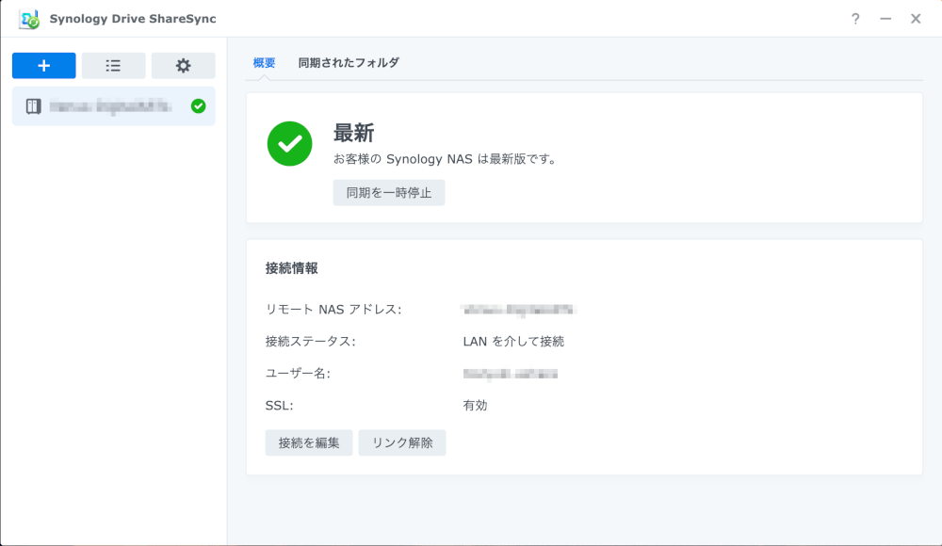Screen dimensions: 942x546
Task: Switch to the 概要 tab
Action: click(x=264, y=62)
